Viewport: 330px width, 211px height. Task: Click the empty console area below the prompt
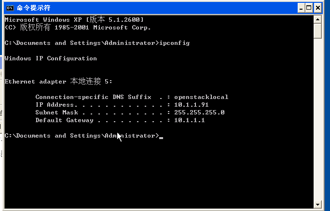coord(159,174)
